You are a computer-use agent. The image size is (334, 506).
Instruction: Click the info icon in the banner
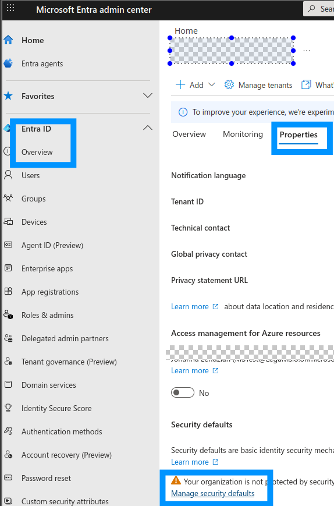click(x=183, y=112)
